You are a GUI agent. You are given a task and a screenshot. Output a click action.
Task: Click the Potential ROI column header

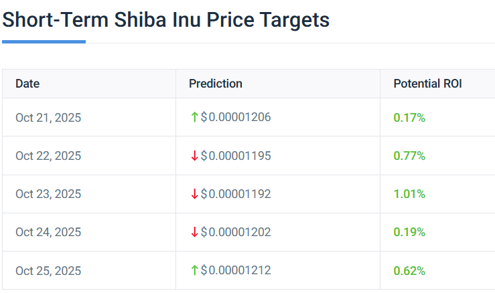(427, 84)
